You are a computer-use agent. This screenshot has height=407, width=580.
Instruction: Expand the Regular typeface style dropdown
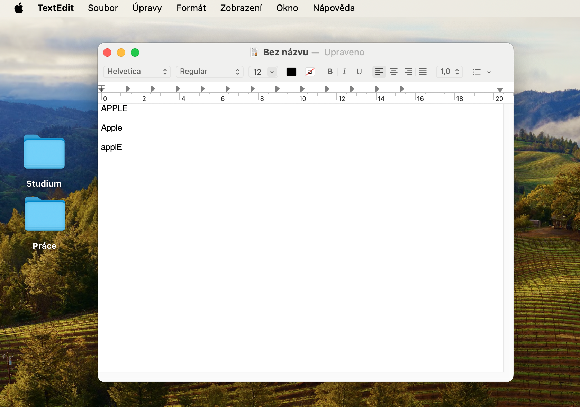point(210,72)
